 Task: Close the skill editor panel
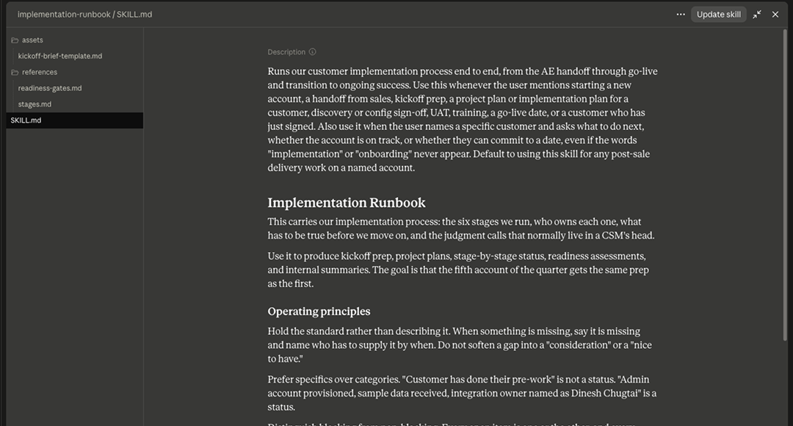pyautogui.click(x=775, y=14)
